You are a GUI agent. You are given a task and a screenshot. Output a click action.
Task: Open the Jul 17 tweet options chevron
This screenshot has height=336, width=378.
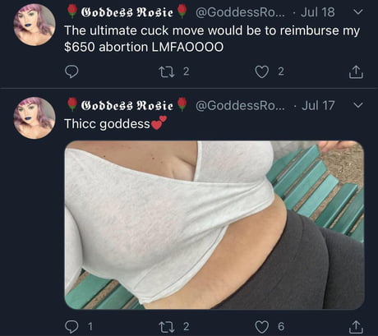click(x=358, y=105)
